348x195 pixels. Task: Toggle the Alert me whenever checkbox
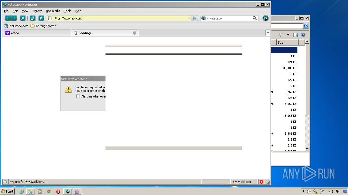pos(78,96)
